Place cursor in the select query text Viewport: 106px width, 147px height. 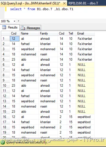[42, 9]
